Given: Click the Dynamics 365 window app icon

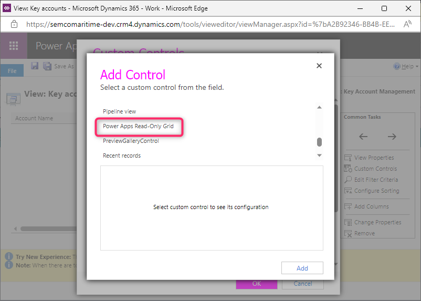Looking at the screenshot, I should (6, 8).
